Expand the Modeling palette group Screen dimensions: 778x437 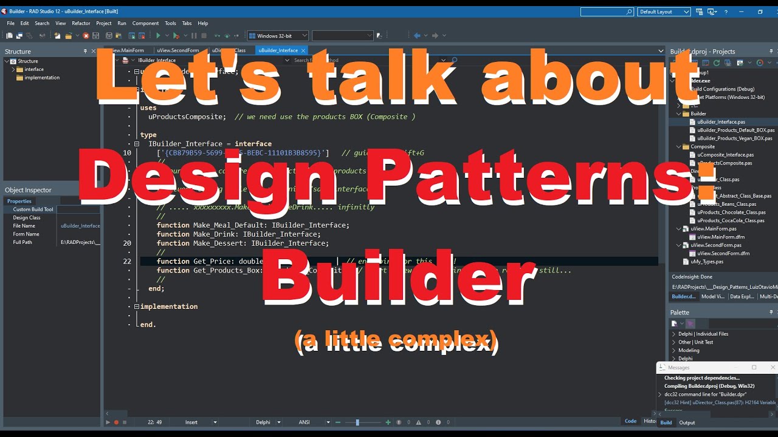[673, 350]
